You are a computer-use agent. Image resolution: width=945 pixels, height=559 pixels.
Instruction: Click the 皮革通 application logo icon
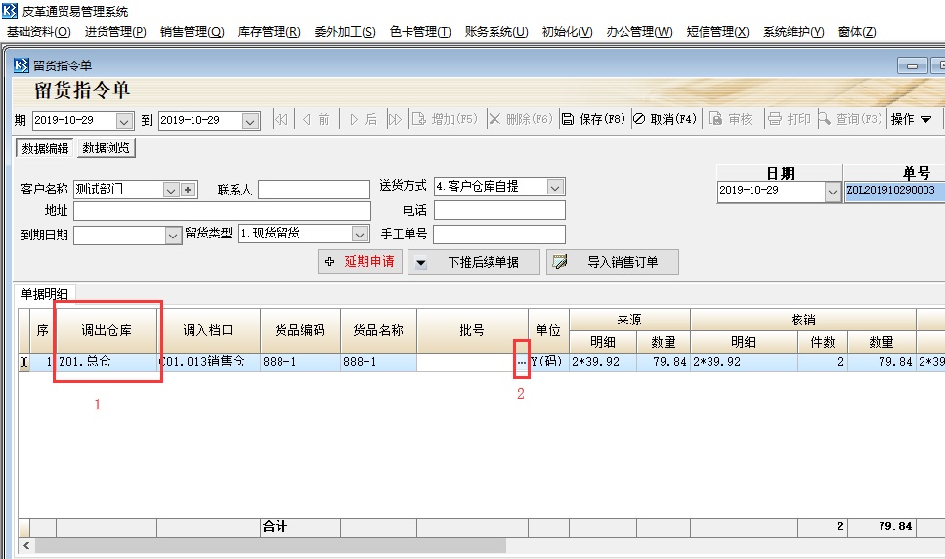(x=10, y=11)
